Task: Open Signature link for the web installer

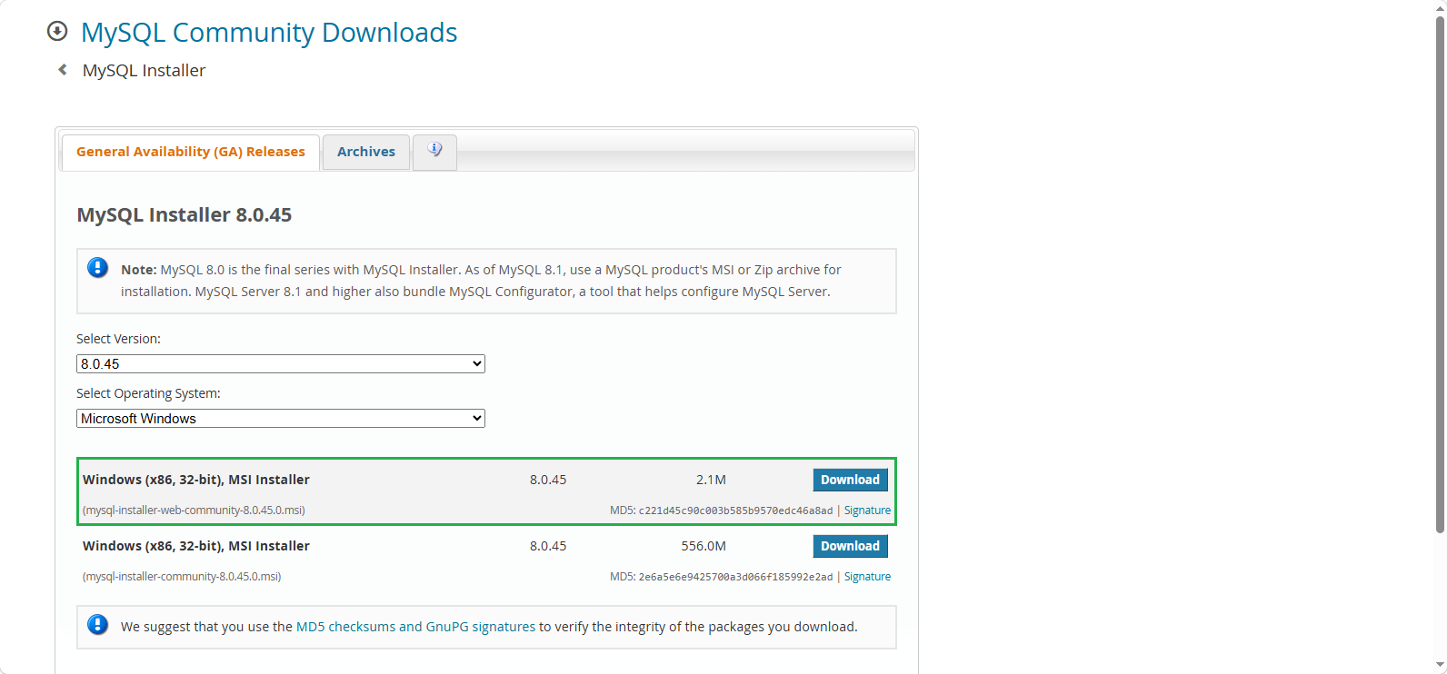Action: click(x=867, y=510)
